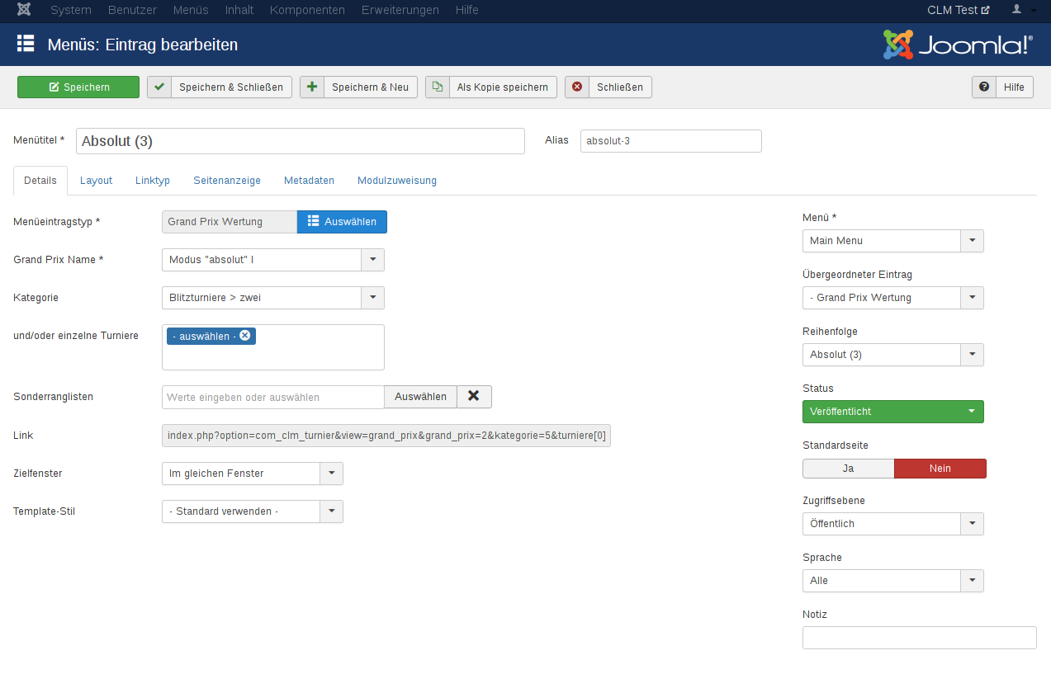Viewport: 1051px width, 674px height.
Task: Click into the Notiz text field
Action: [919, 638]
